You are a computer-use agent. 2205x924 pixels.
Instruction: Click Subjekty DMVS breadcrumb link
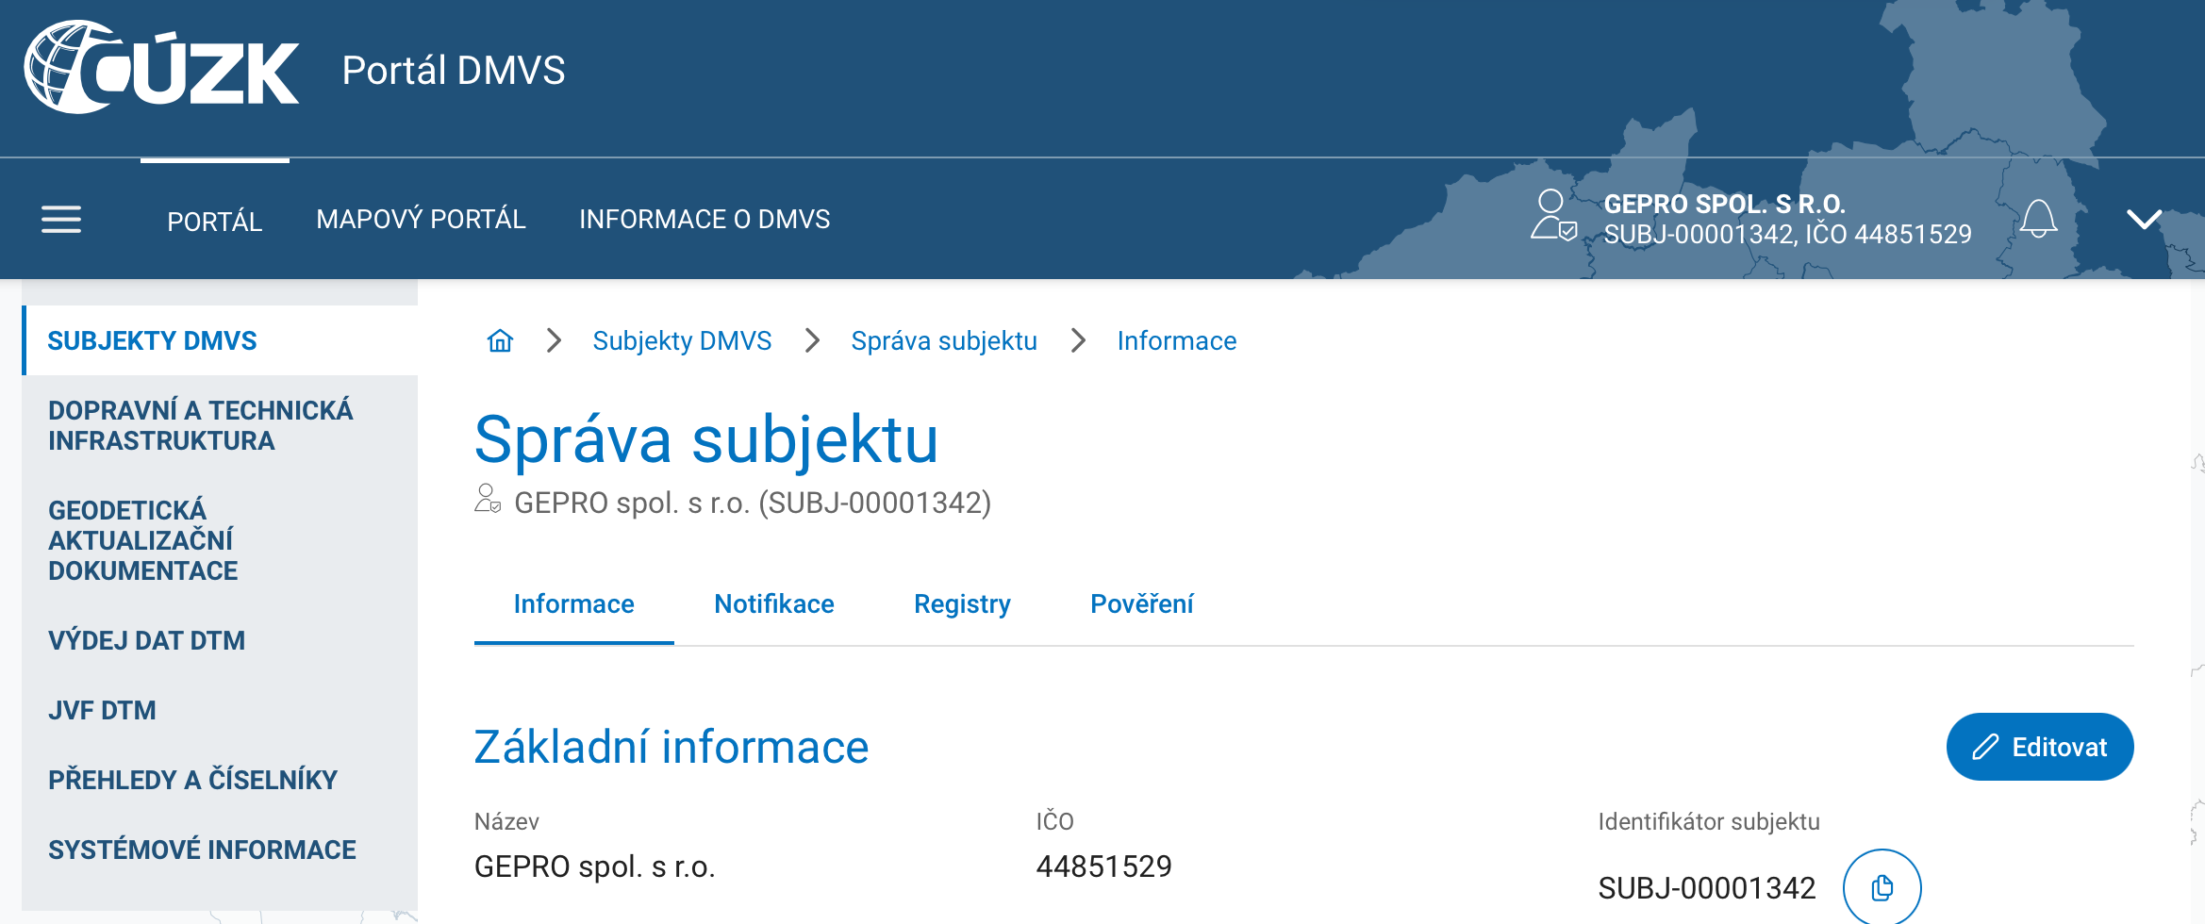tap(682, 341)
